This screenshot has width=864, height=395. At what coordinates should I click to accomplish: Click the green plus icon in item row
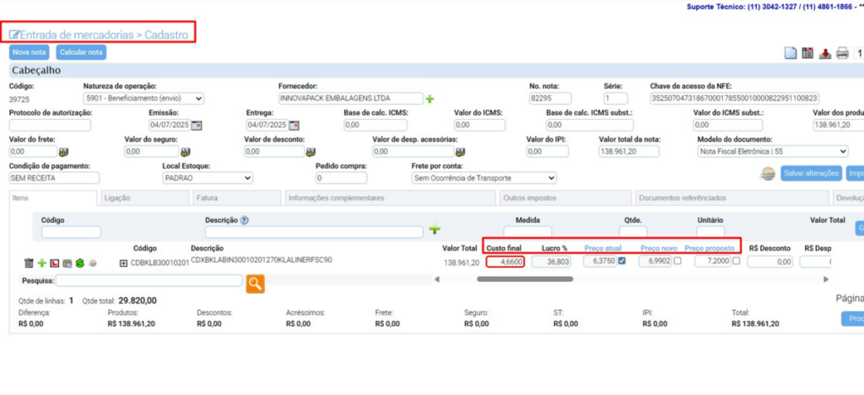41,263
